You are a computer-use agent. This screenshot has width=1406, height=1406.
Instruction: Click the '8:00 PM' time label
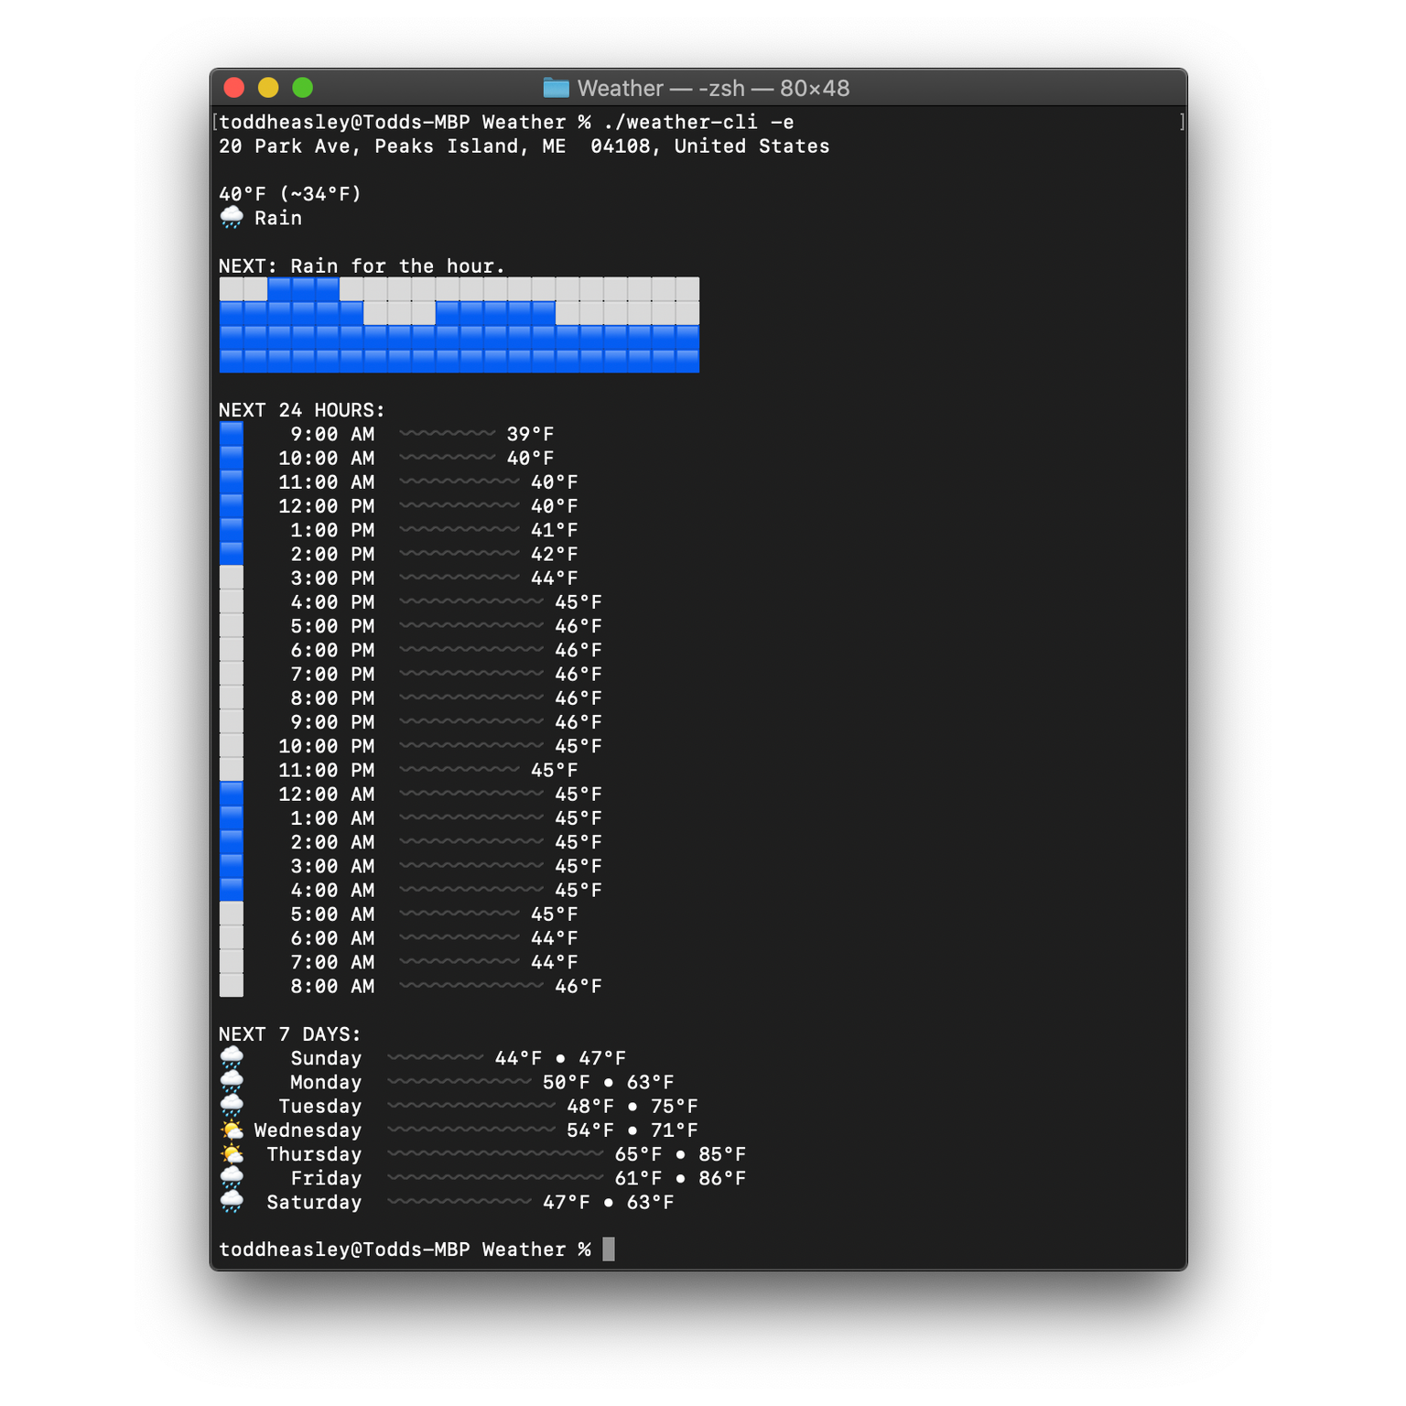[332, 698]
